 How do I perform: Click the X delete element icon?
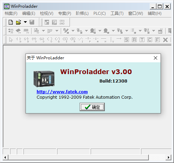[165, 40]
